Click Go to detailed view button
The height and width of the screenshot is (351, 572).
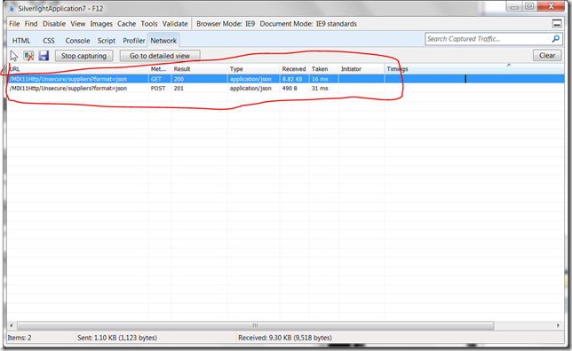(160, 56)
